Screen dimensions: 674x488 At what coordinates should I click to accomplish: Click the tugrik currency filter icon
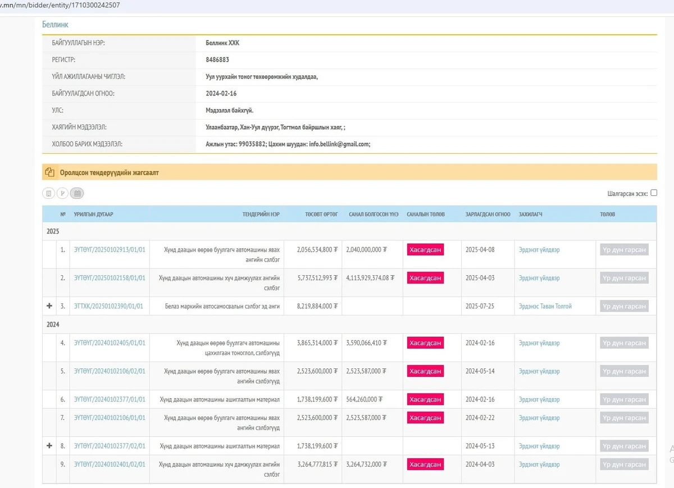point(63,194)
